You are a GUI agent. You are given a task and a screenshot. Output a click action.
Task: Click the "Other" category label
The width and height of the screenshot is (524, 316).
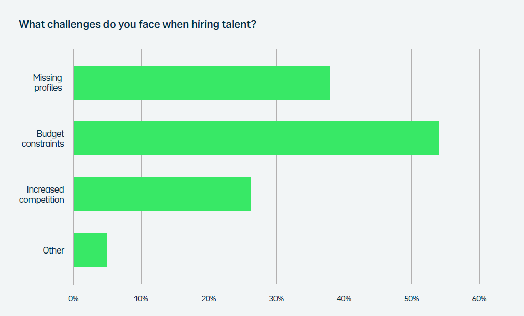[53, 250]
